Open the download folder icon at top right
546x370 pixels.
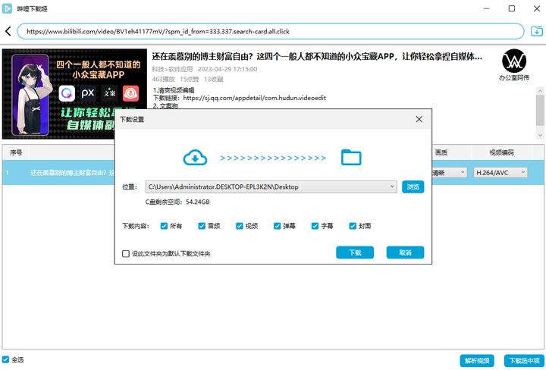pyautogui.click(x=537, y=32)
